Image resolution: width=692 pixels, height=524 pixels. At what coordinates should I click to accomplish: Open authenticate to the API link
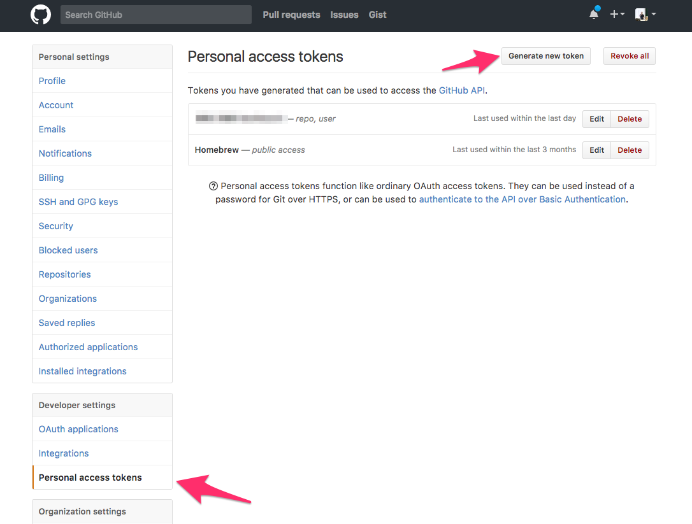coord(522,199)
